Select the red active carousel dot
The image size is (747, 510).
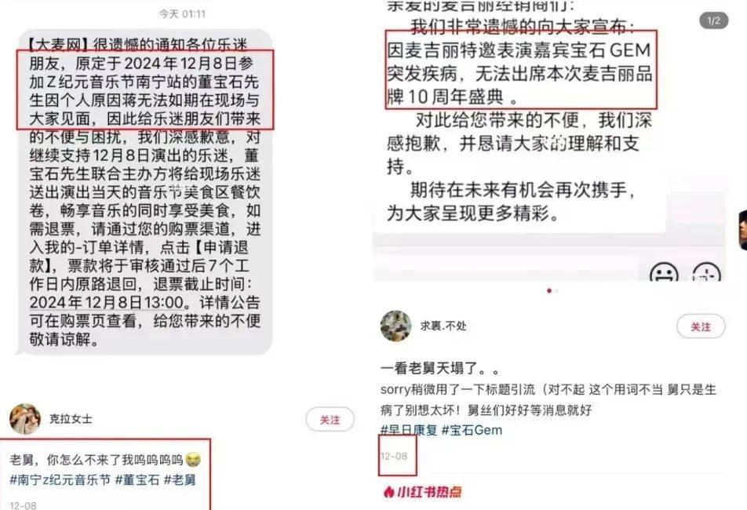pyautogui.click(x=549, y=290)
